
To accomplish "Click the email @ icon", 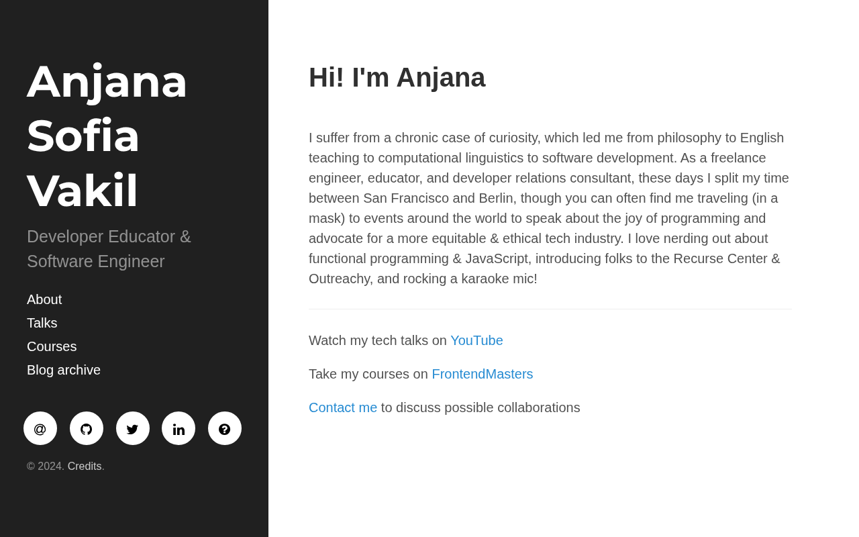I will 40,428.
